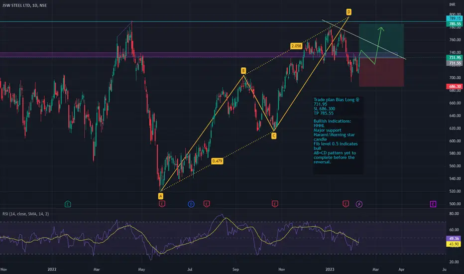Click the 600.00 price axis value

click(455, 141)
